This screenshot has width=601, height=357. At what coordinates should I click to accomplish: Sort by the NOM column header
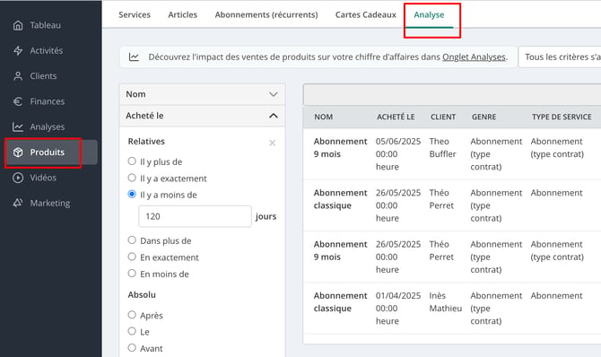coord(324,117)
